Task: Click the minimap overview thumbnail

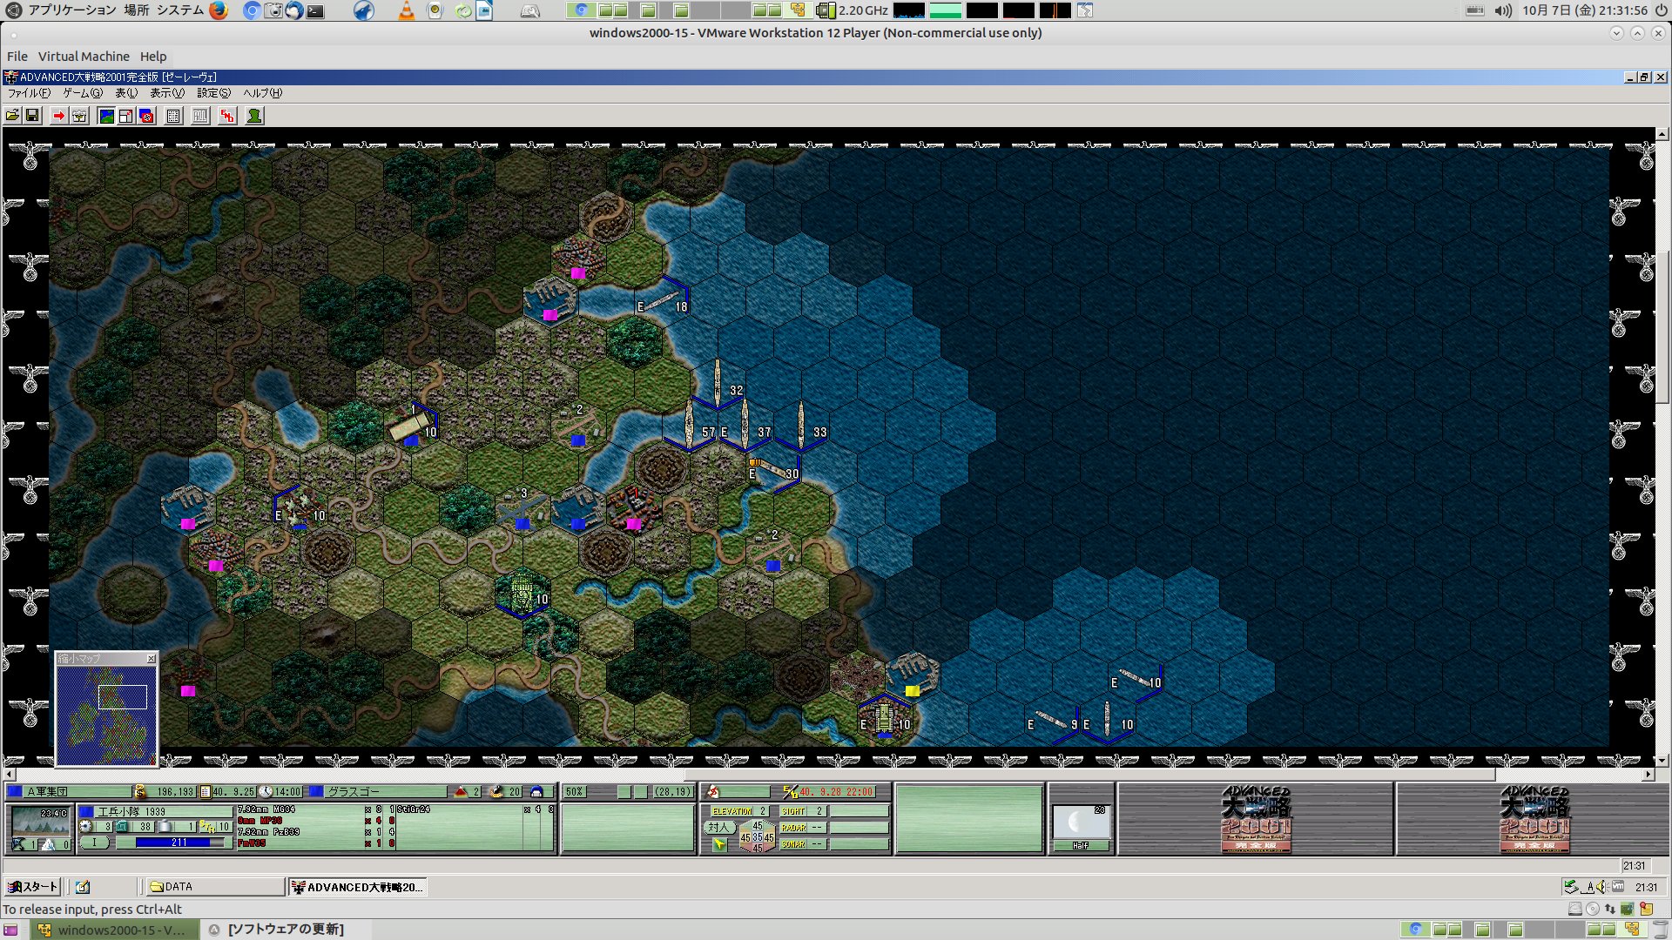Action: coord(106,715)
